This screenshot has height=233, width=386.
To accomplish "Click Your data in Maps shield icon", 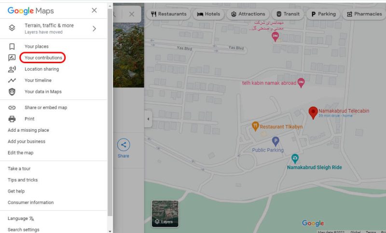I will tap(13, 92).
